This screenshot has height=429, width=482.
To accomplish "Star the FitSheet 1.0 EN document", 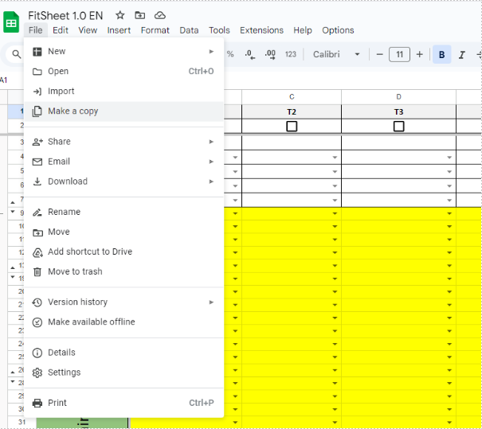I will point(120,15).
